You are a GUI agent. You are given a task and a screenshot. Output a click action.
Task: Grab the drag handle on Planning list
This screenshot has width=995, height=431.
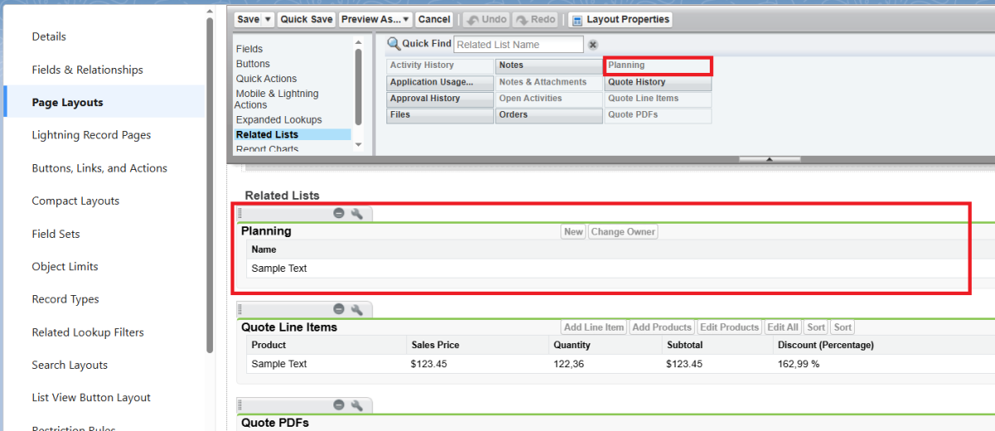pos(240,214)
